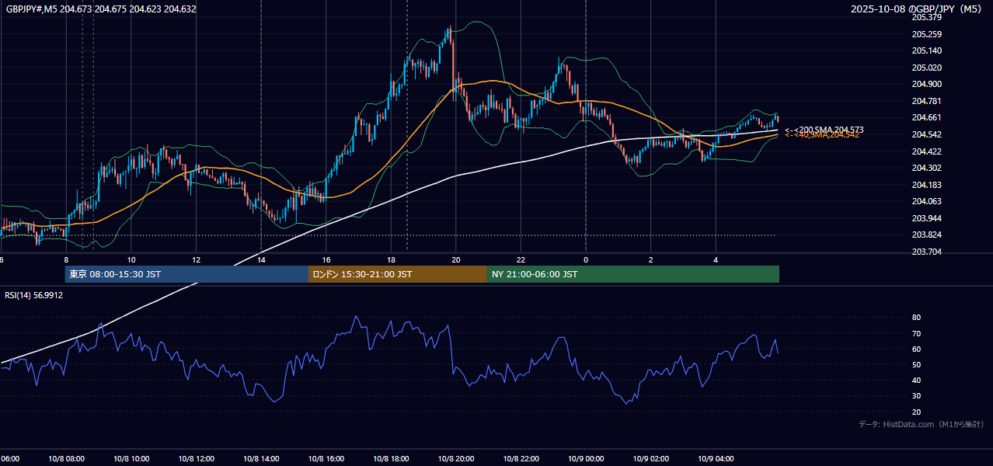Click RSI scale level 70
The height and width of the screenshot is (466, 993).
916,333
